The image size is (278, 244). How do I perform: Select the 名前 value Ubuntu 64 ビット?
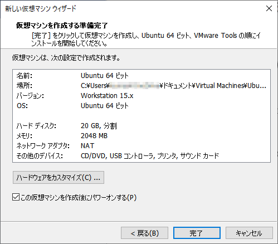(x=105, y=76)
